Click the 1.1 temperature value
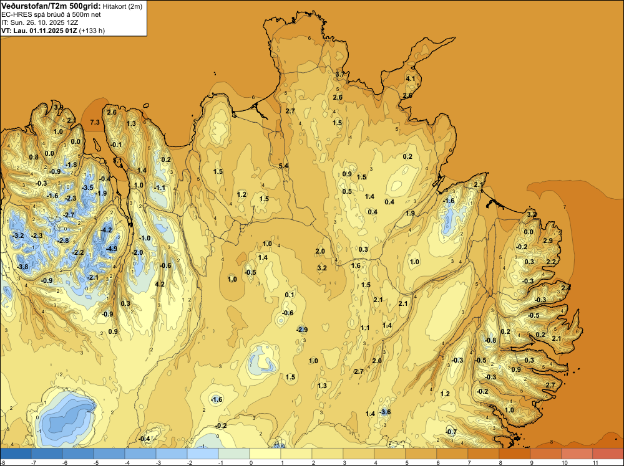This screenshot has width=624, height=466. coord(365,328)
